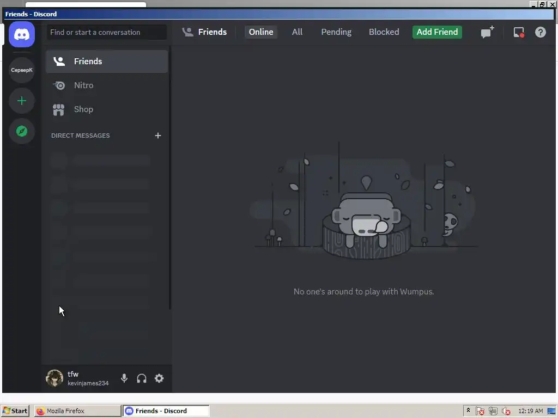
Task: Open the Nitro page
Action: (106, 85)
